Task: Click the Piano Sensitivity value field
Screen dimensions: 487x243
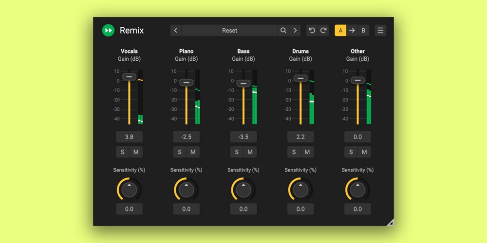Action: click(187, 209)
